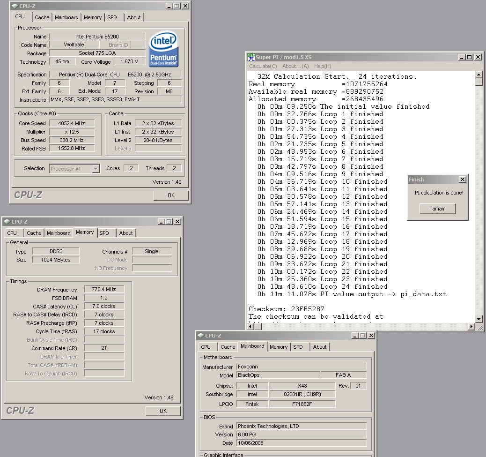Click the Checksum: 23FB5287 line in Super PI
This screenshot has height=457, width=486.
287,309
